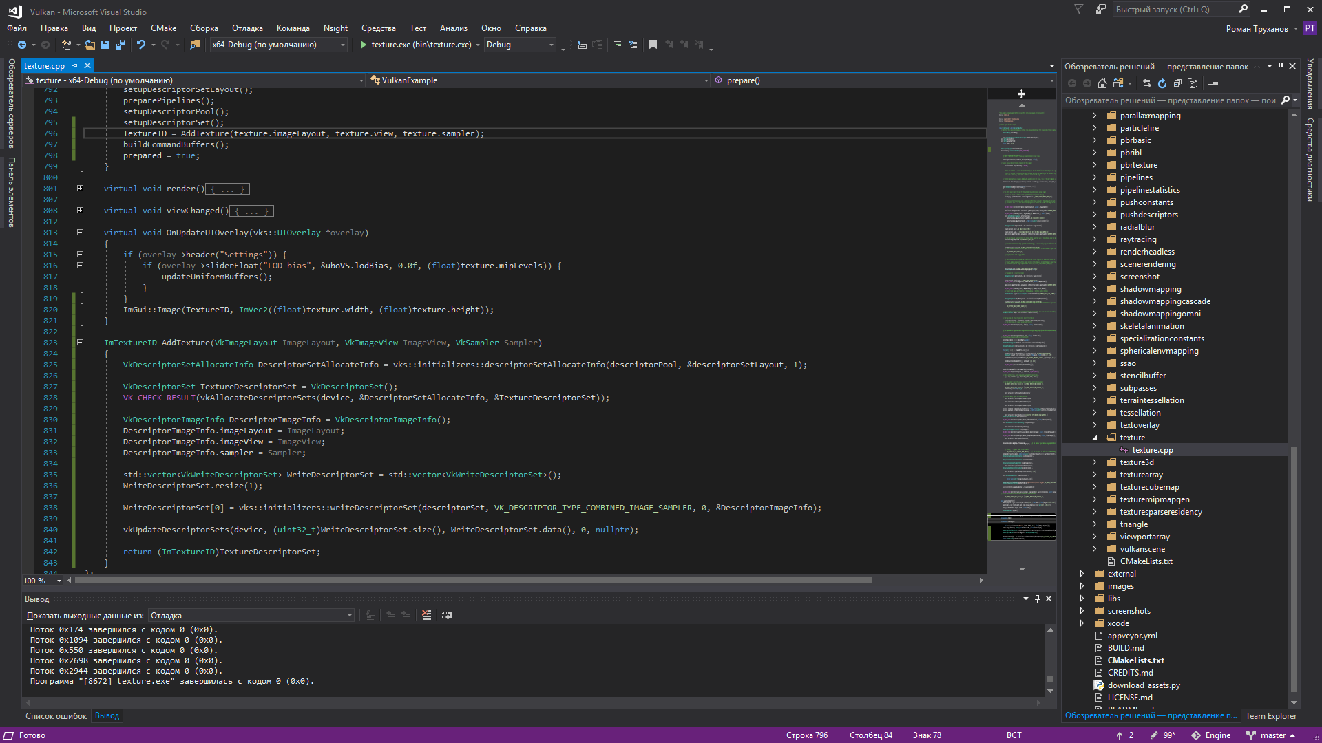Collapse the texture folder in Solution Explorer
Viewport: 1322px width, 743px height.
1095,438
